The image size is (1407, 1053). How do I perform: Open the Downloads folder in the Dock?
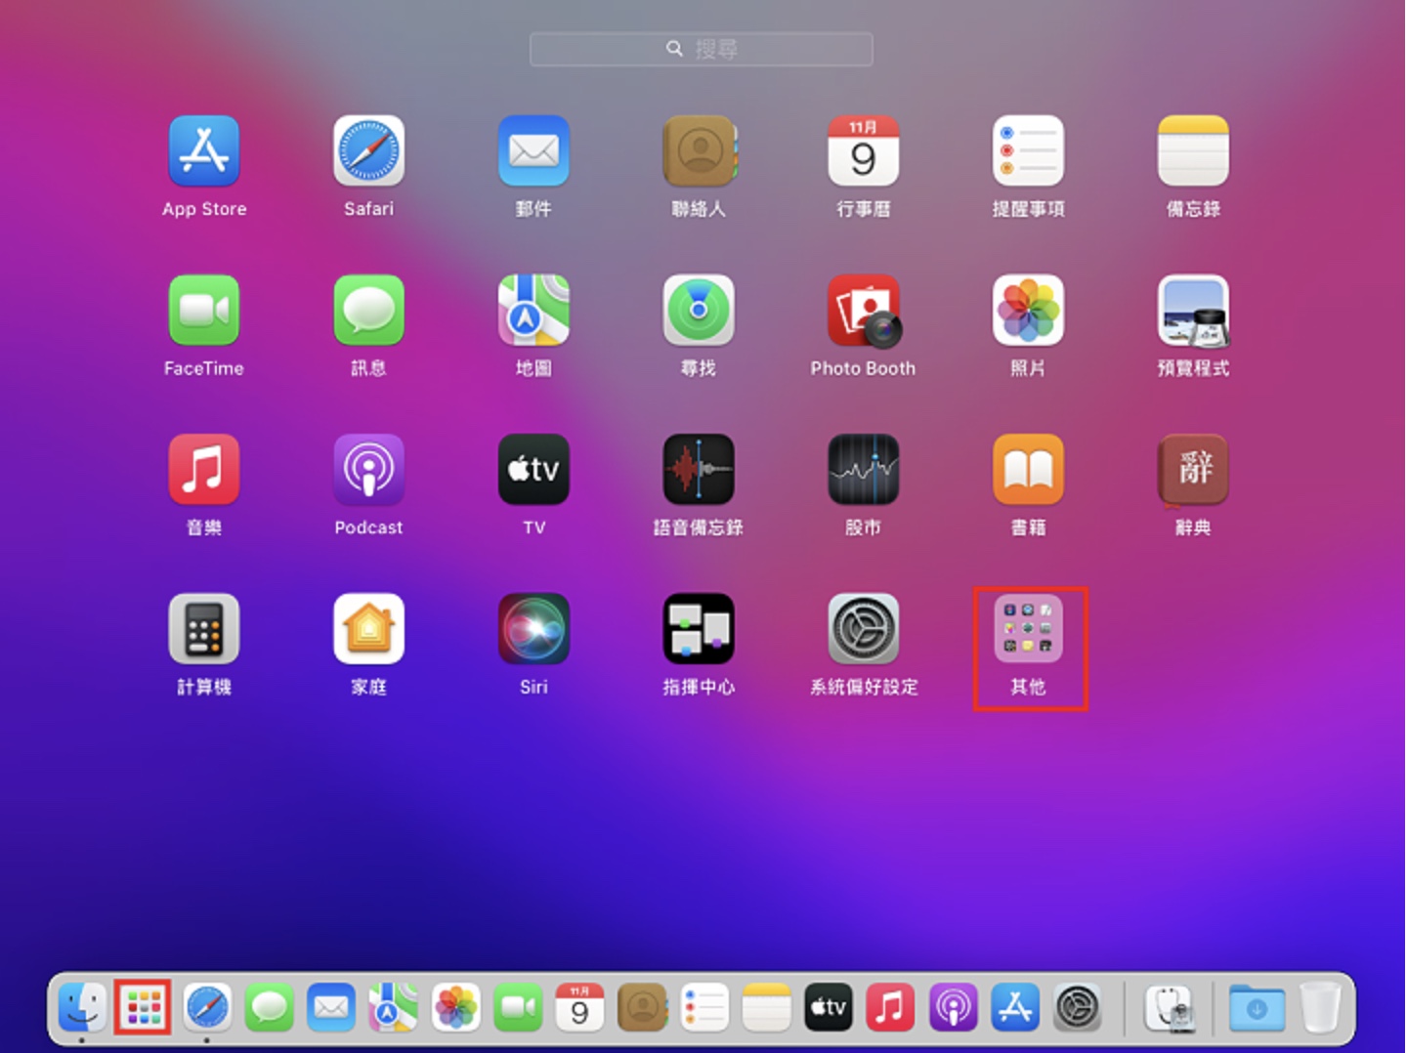(1257, 1007)
